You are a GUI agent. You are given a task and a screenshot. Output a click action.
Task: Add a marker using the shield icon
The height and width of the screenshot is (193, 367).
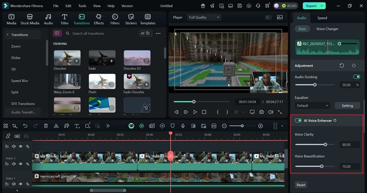pos(172,126)
